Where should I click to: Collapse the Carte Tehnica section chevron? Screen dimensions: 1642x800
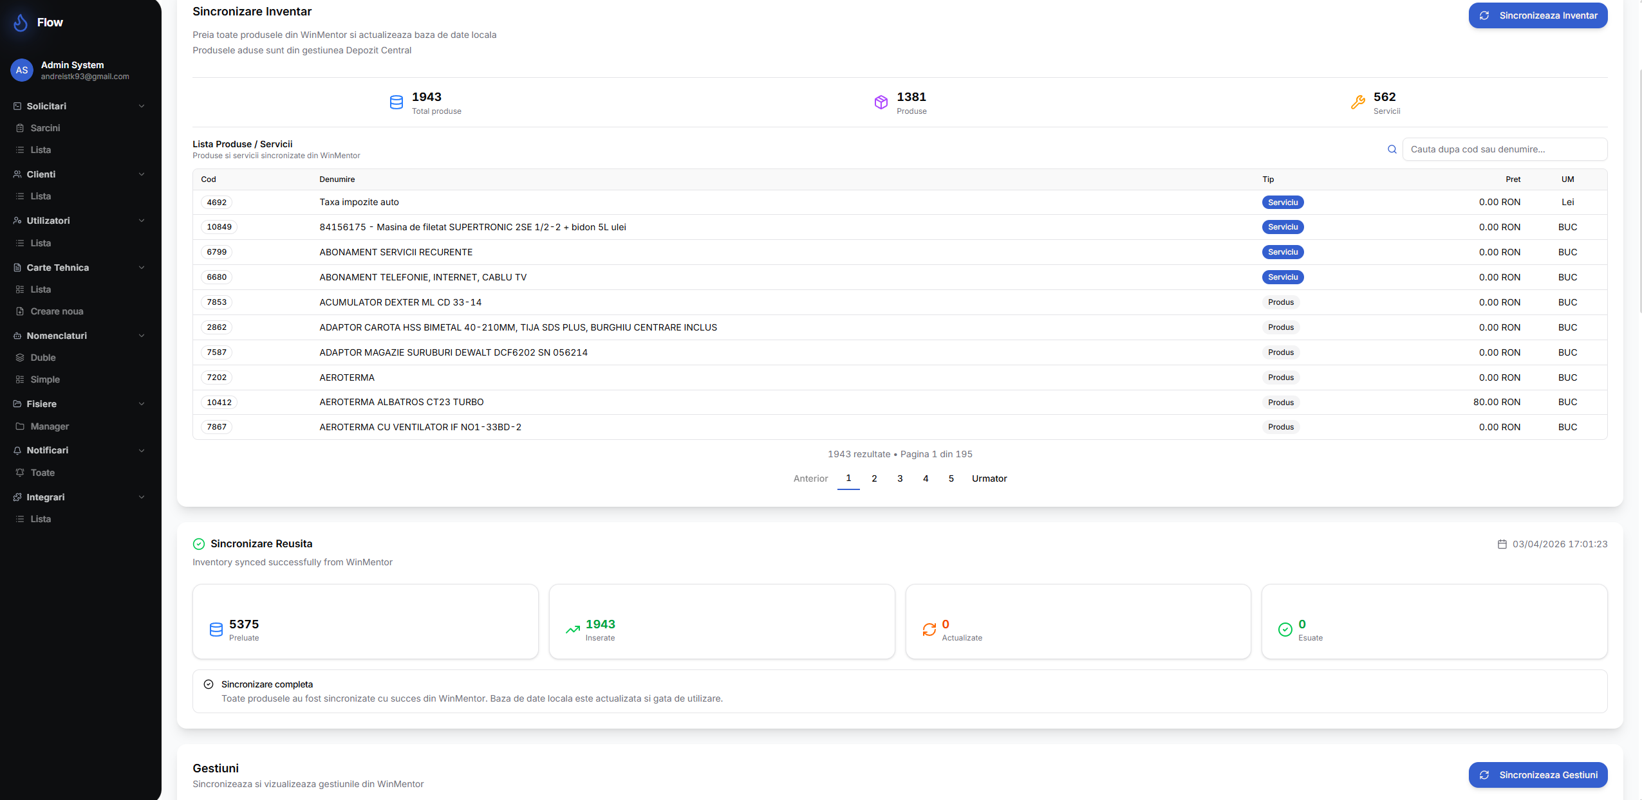142,268
